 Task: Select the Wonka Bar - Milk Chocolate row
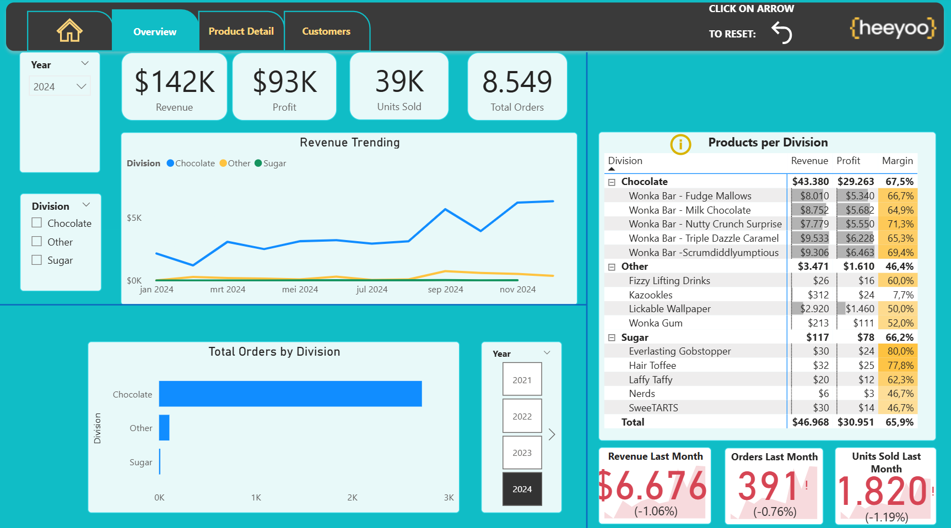[761, 210]
